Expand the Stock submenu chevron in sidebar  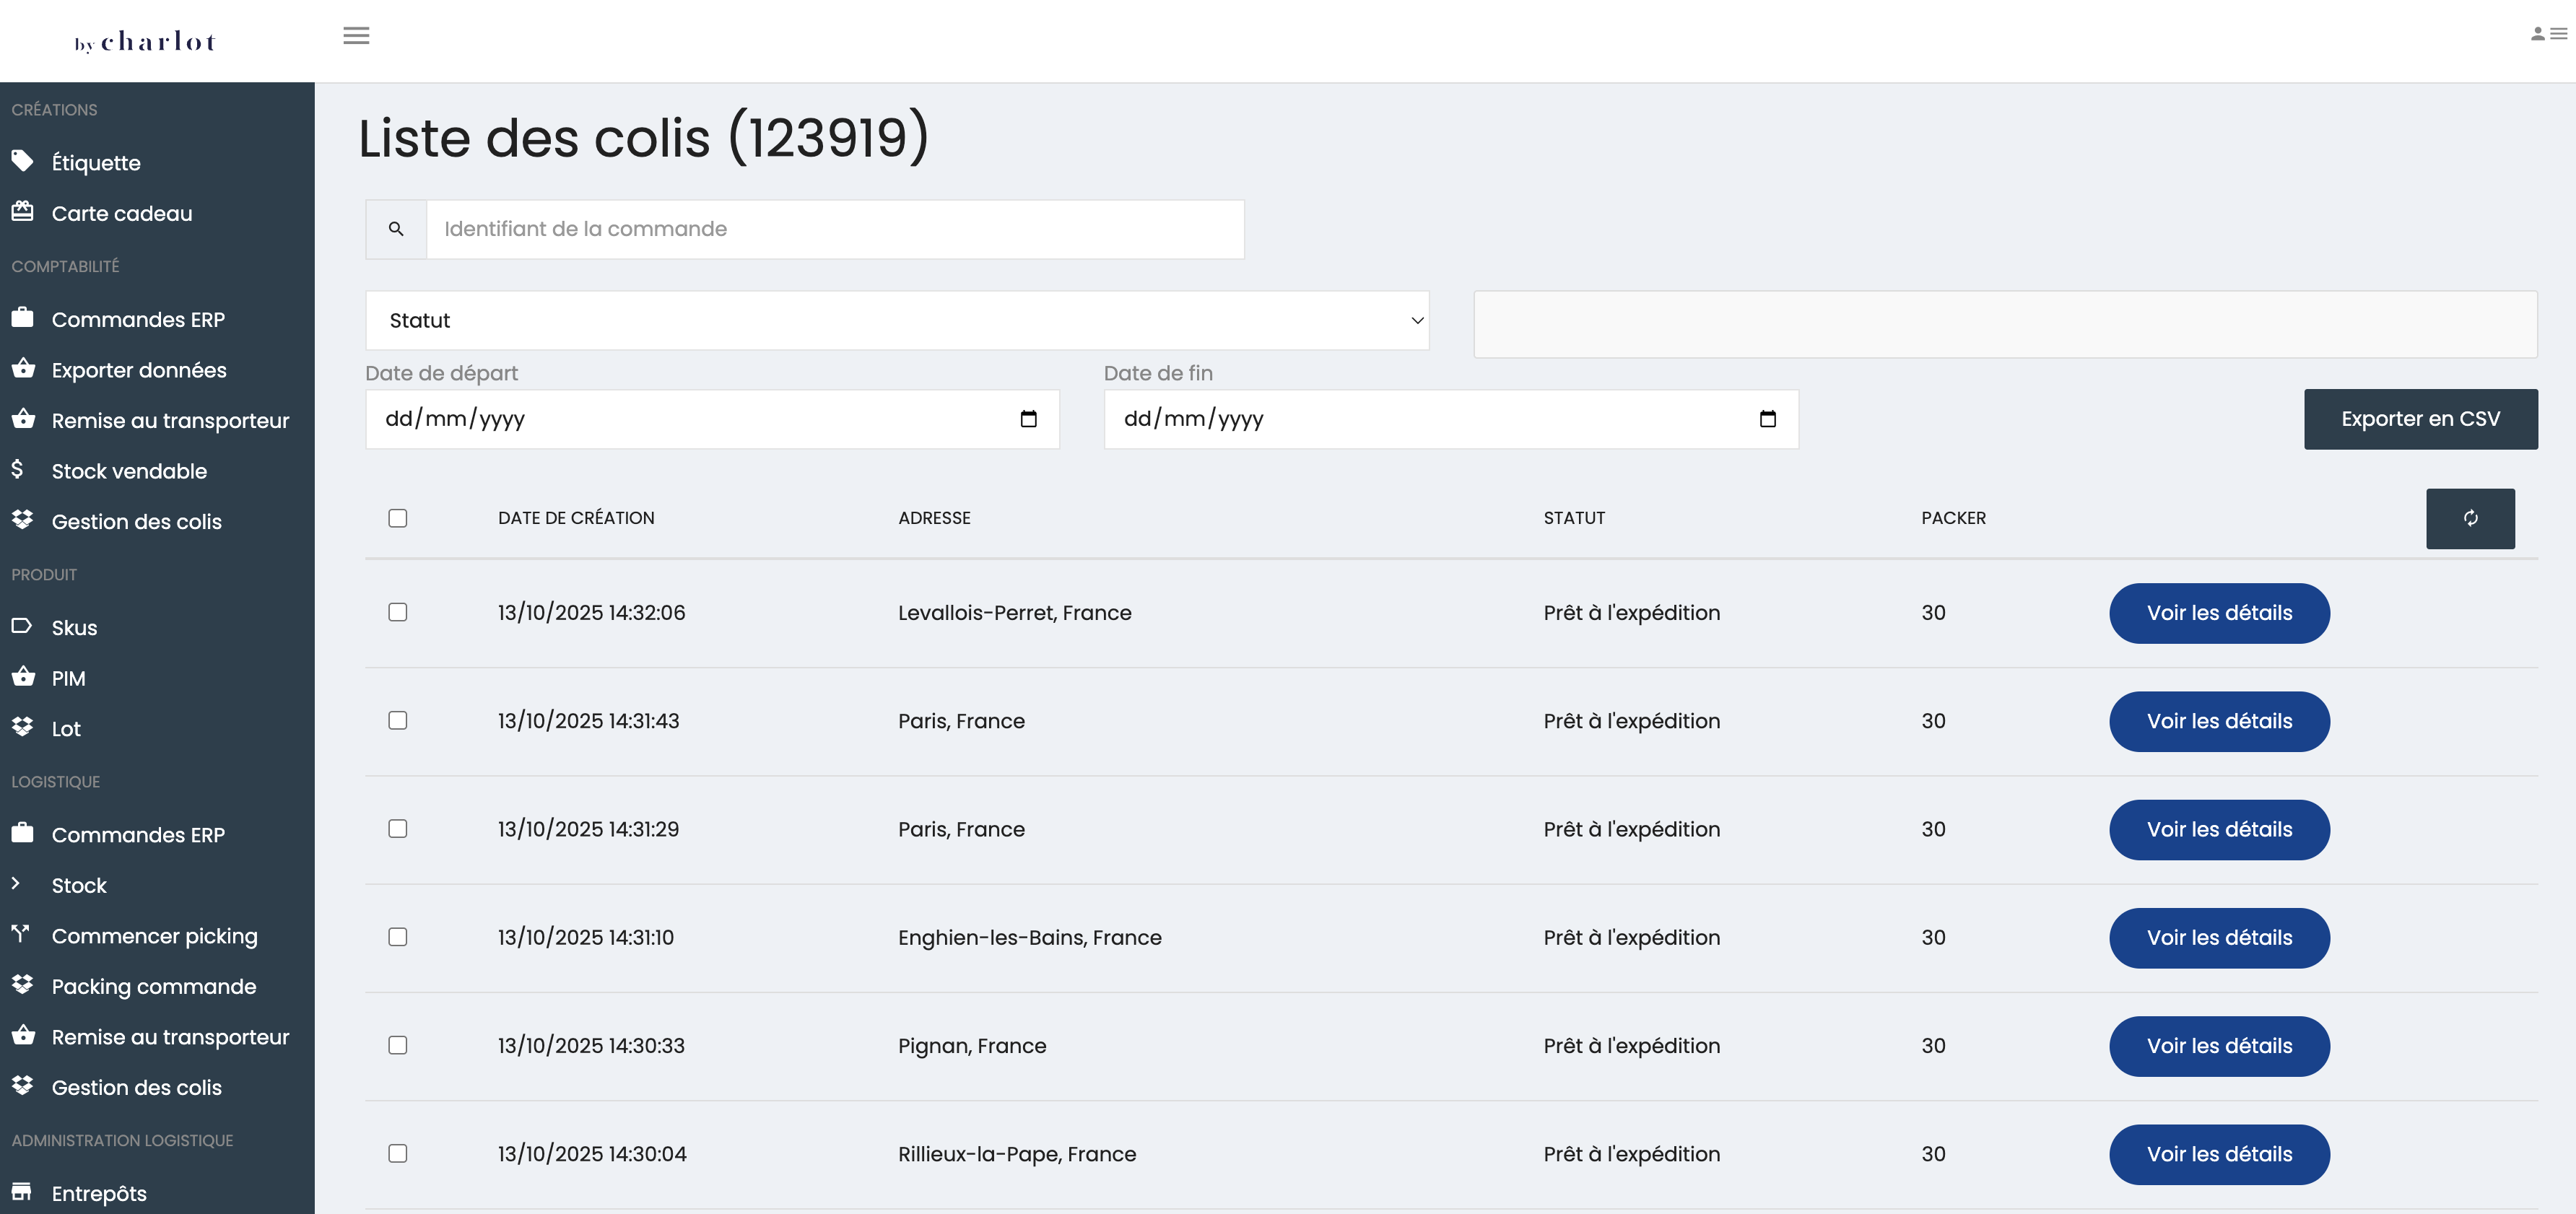(x=16, y=884)
